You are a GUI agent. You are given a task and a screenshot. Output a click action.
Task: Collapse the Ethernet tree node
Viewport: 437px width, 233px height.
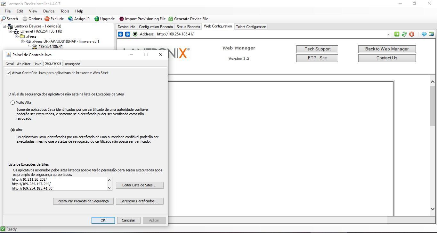(x=10, y=31)
